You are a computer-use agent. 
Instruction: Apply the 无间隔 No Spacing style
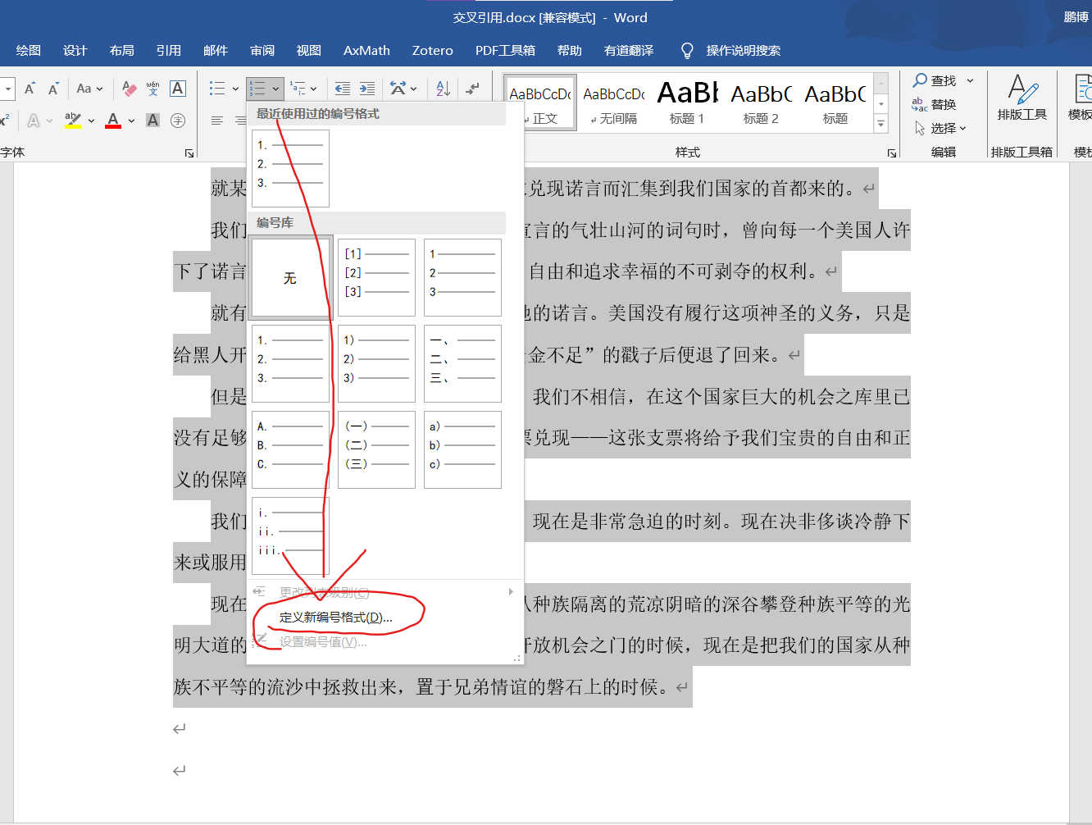[x=614, y=103]
